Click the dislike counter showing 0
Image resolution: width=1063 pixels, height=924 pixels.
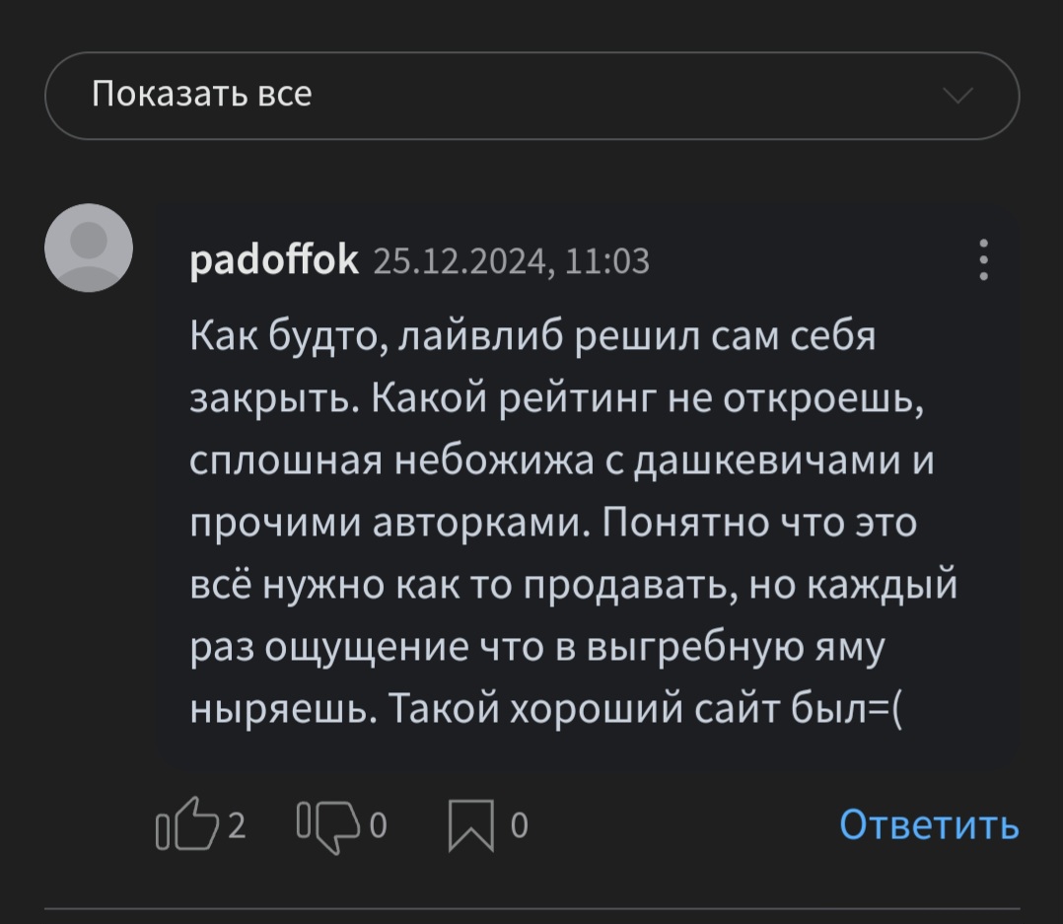[379, 825]
